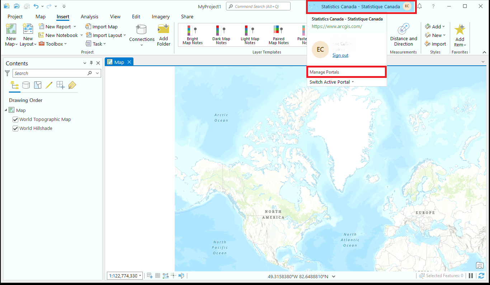Select List By Labeling tag icon

tap(72, 85)
